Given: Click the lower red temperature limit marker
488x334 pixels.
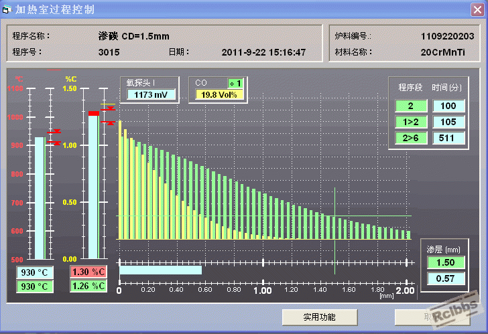Looking at the screenshot, I should 54,143.
